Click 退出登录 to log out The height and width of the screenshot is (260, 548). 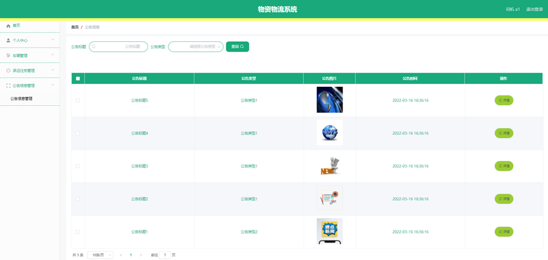click(534, 9)
